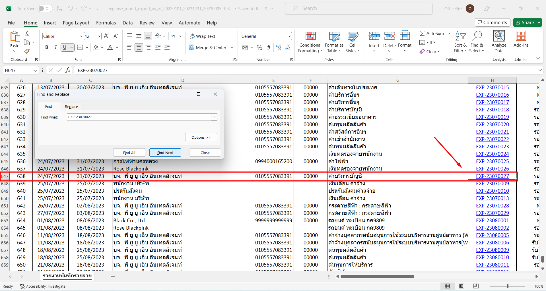
Task: Toggle AutoSave switch
Action: 45,9
